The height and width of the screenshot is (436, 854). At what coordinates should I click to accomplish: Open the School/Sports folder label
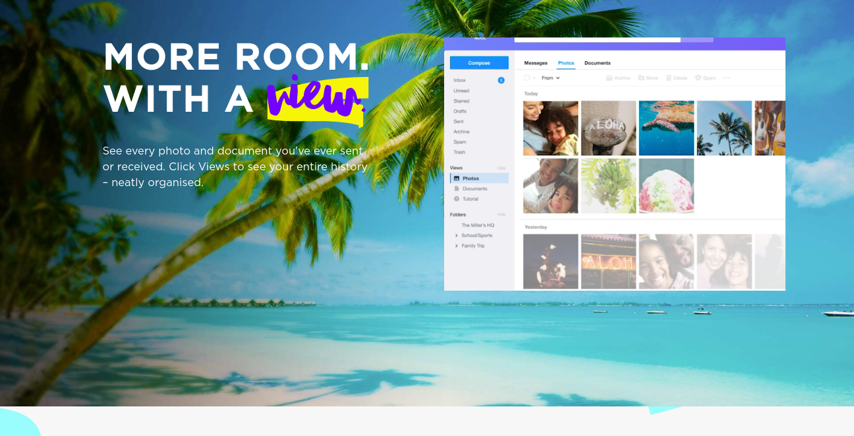pos(477,235)
